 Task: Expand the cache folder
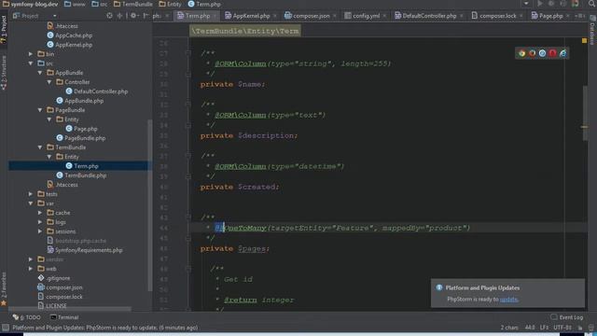tap(40, 213)
